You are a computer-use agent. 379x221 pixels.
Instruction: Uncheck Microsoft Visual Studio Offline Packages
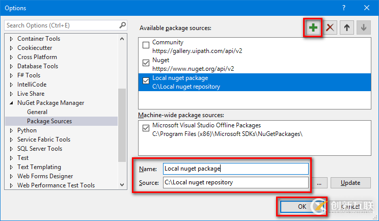146,128
